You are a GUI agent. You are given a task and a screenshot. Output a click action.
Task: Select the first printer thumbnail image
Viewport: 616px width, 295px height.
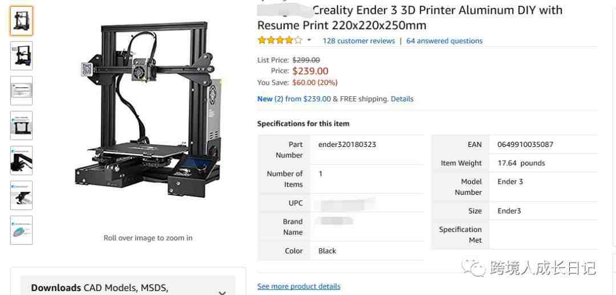21,21
